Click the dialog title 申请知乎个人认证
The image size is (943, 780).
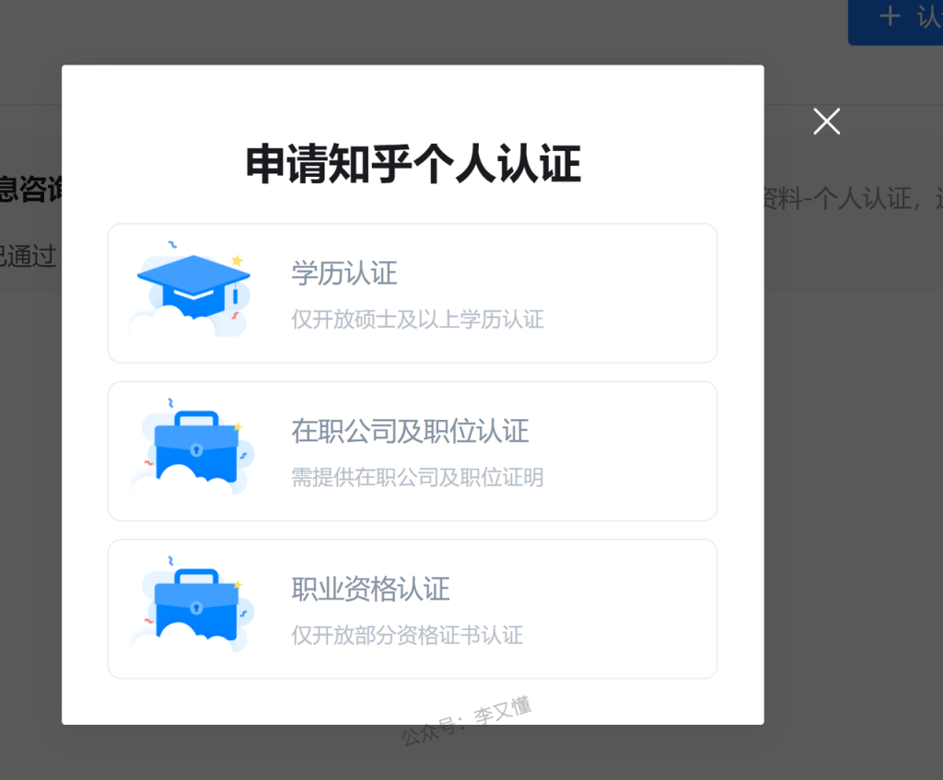(413, 164)
